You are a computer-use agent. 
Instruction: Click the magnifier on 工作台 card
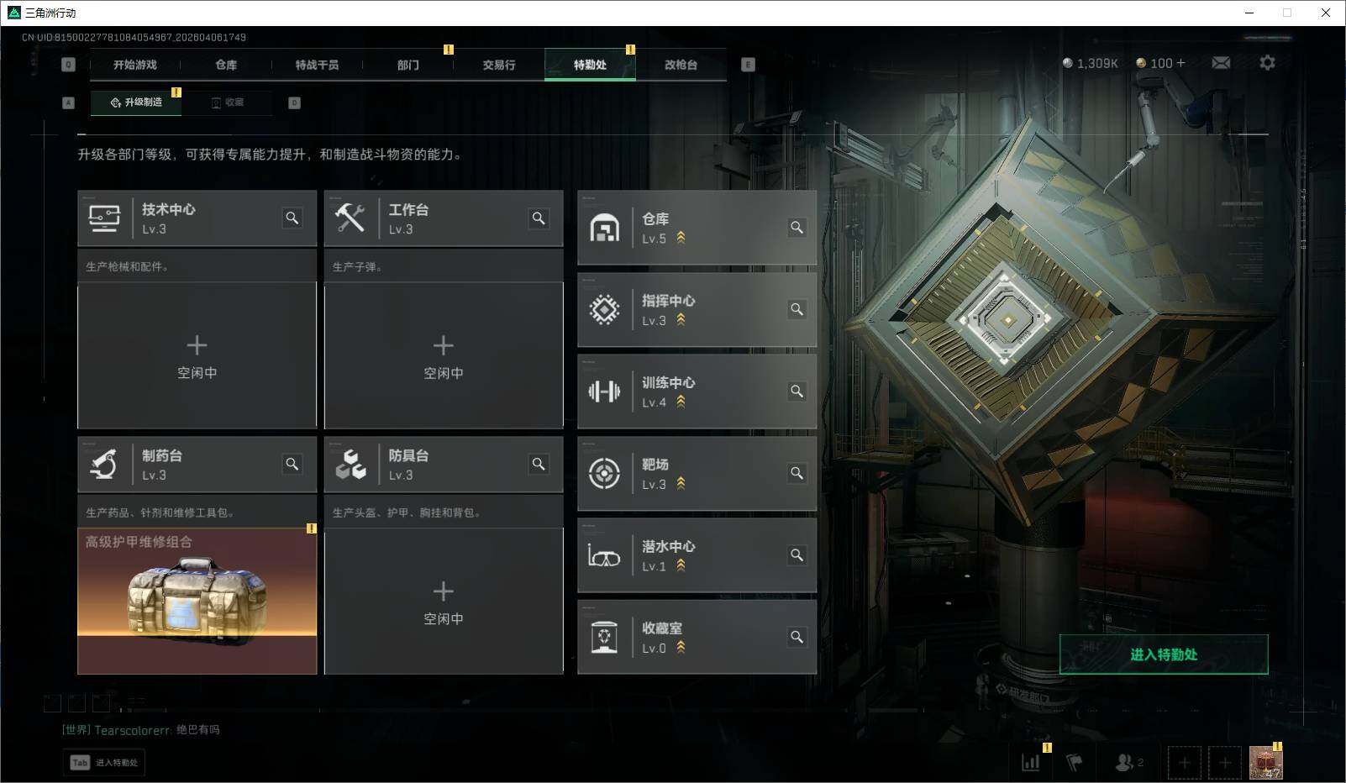tap(539, 218)
